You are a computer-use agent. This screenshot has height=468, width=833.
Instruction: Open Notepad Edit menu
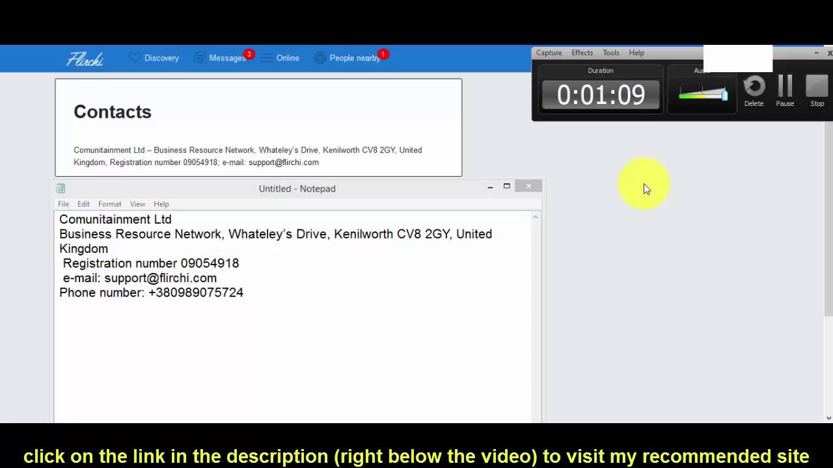(x=83, y=204)
